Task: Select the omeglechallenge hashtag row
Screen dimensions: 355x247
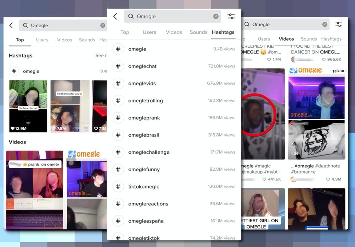Action: click(149, 152)
